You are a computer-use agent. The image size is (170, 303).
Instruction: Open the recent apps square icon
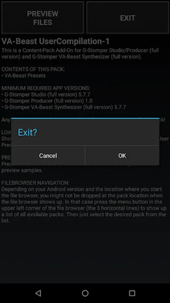132,293
